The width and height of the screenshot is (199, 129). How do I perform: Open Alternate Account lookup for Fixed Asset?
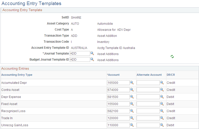coord(162,104)
